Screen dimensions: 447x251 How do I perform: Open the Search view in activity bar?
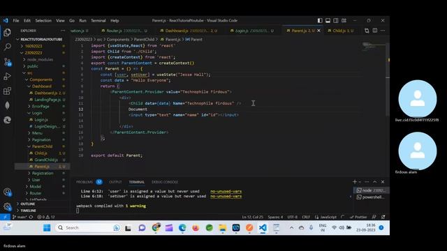pyautogui.click(x=7, y=47)
